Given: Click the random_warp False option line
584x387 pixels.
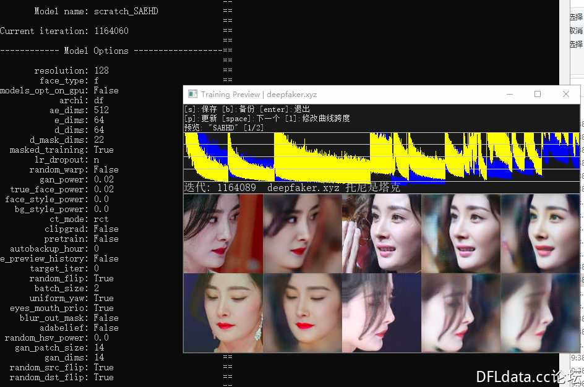Looking at the screenshot, I should tap(74, 169).
